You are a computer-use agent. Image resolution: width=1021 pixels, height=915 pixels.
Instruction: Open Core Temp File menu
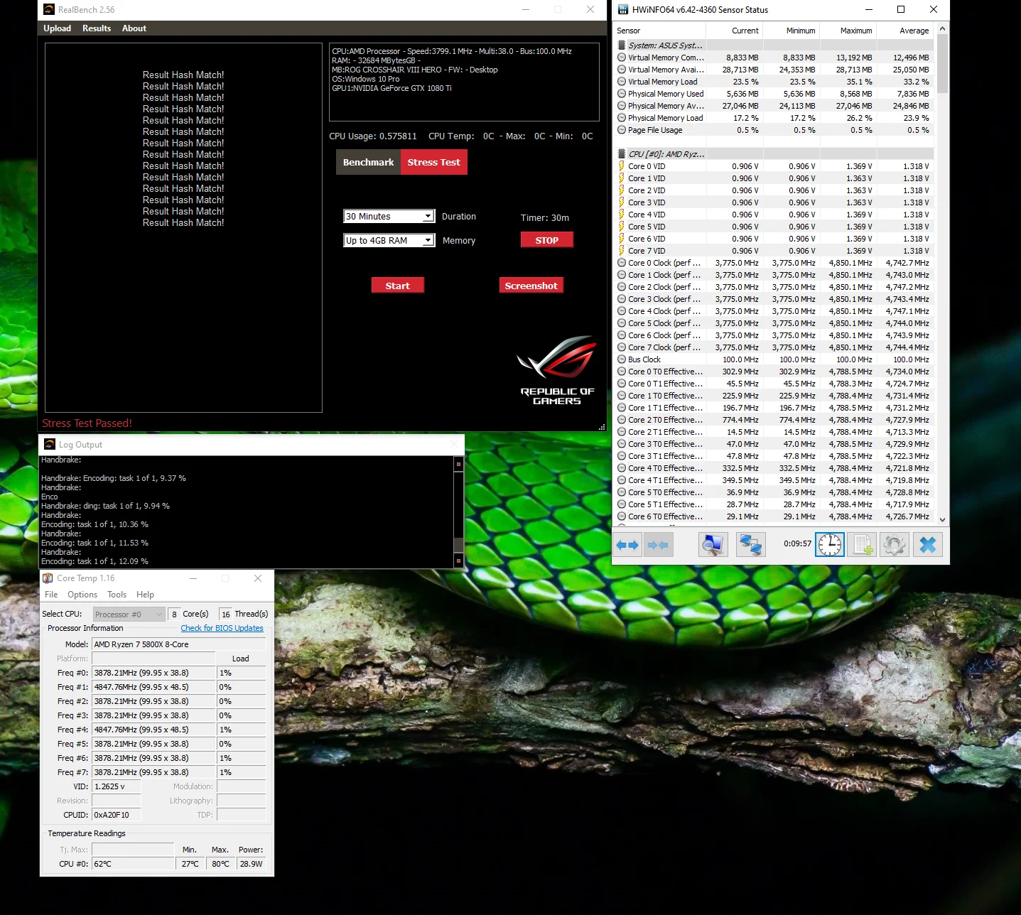tap(51, 595)
